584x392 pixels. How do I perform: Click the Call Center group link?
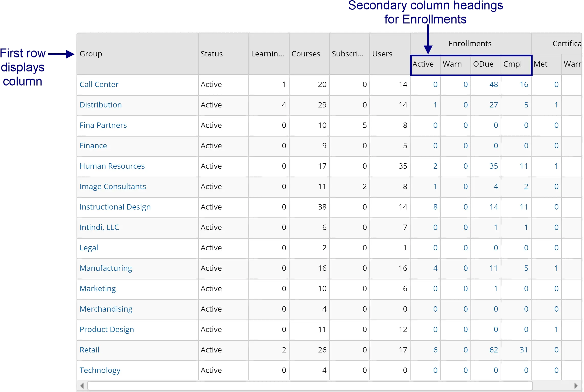click(99, 84)
